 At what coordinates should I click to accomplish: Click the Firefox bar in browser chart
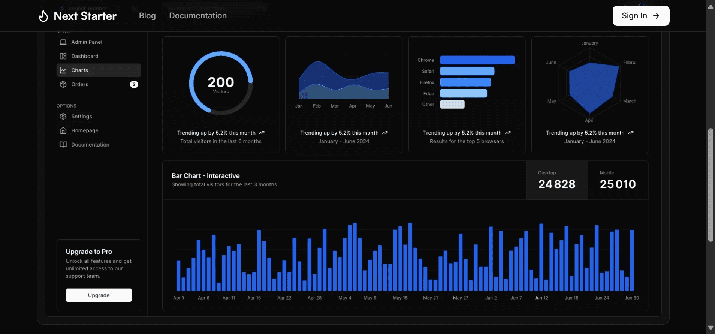coord(465,82)
